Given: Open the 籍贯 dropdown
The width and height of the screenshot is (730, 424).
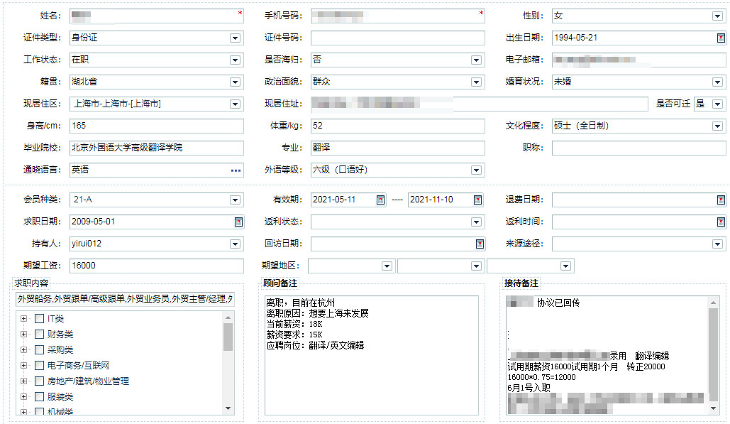Looking at the screenshot, I should pyautogui.click(x=235, y=82).
